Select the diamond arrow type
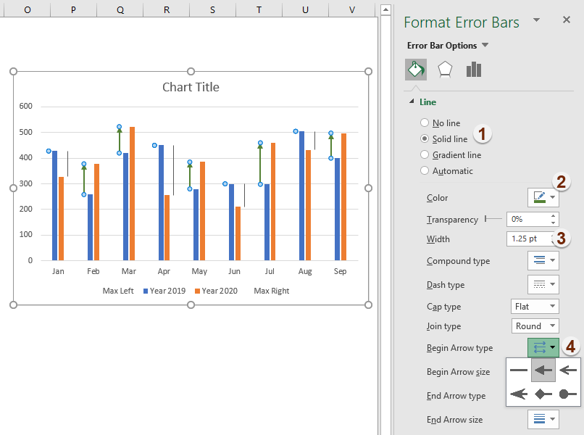The width and height of the screenshot is (584, 435). pyautogui.click(x=543, y=394)
